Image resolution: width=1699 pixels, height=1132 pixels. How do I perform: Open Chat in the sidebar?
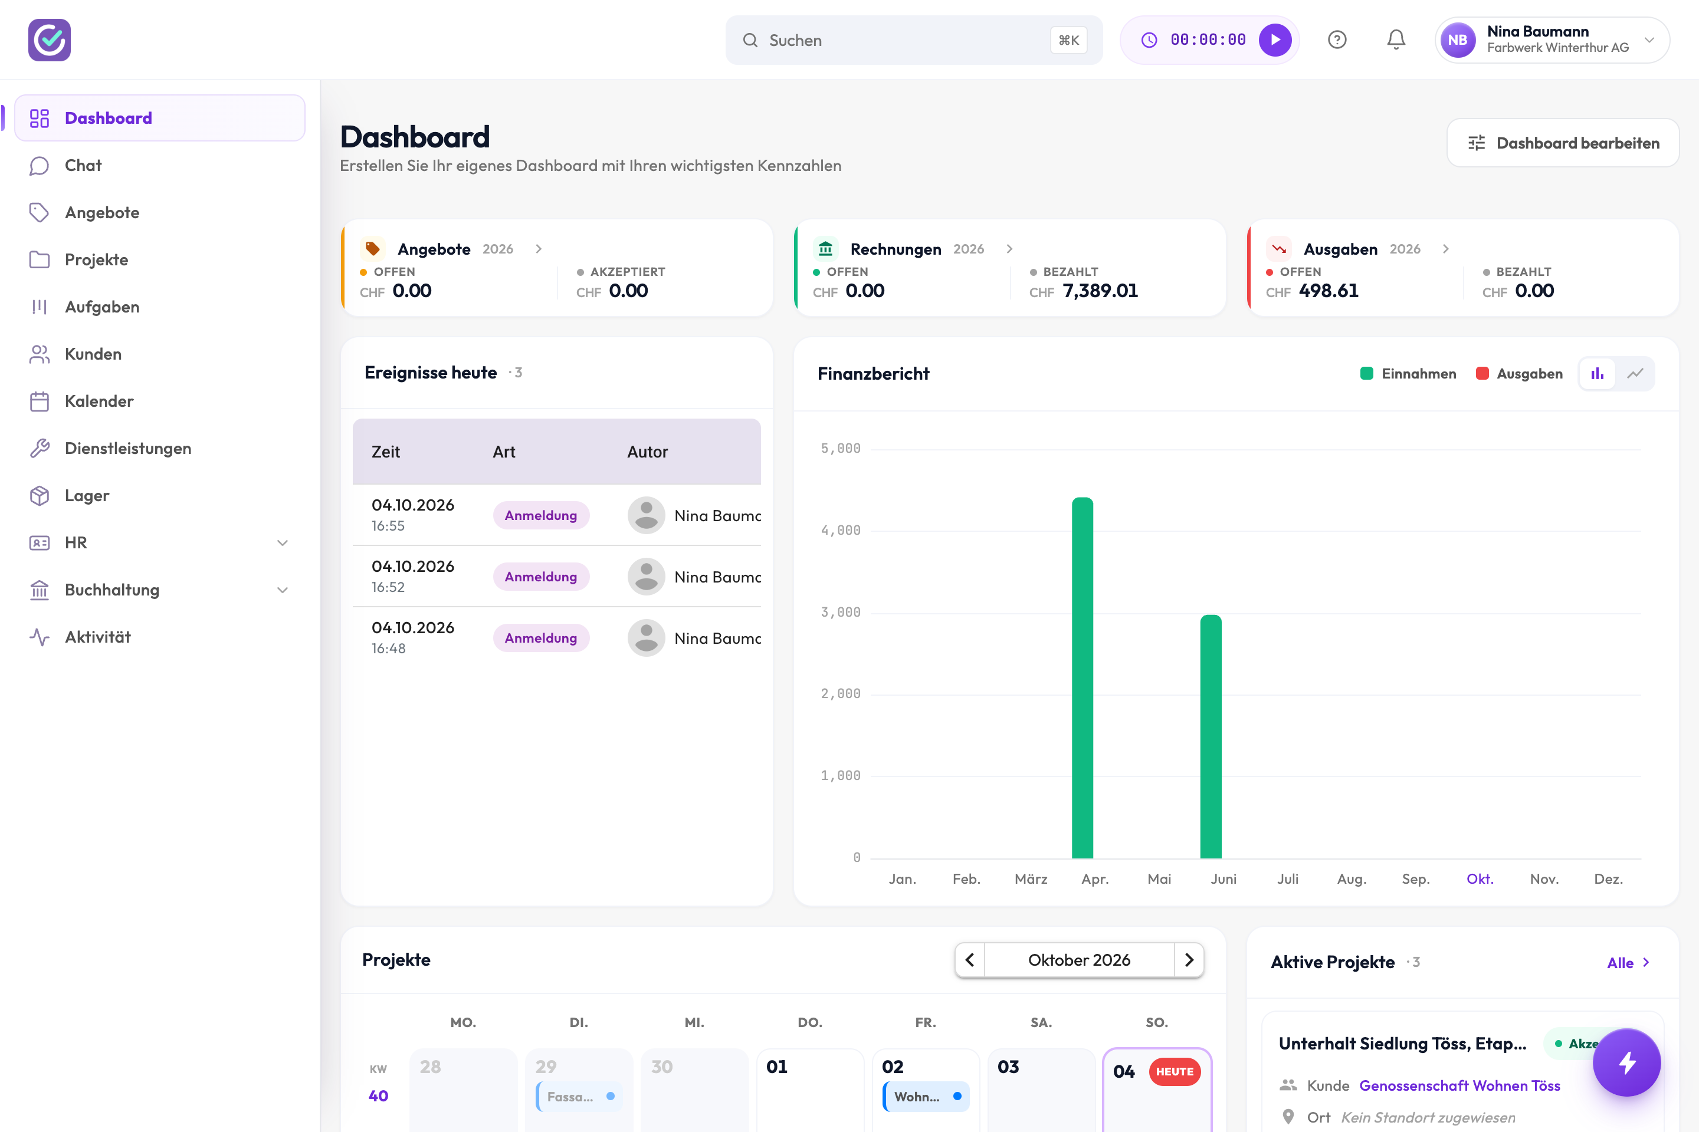[160, 165]
